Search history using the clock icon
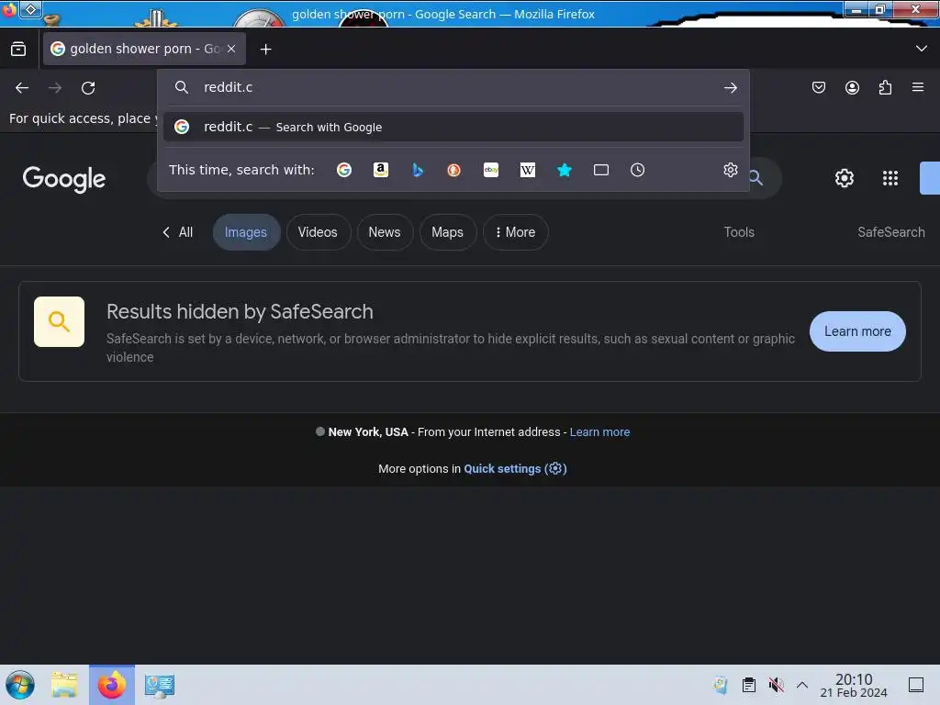Screen dimensions: 940x705 [637, 170]
